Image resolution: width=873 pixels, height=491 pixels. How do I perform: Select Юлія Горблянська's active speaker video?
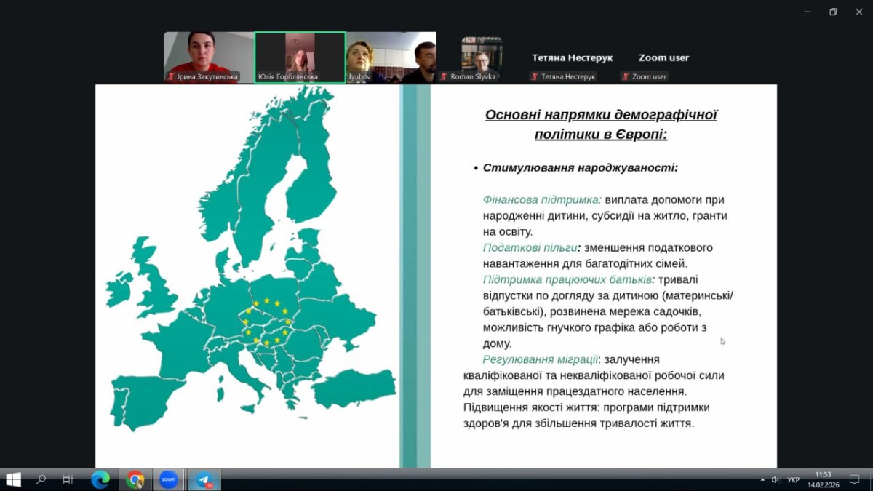click(300, 57)
